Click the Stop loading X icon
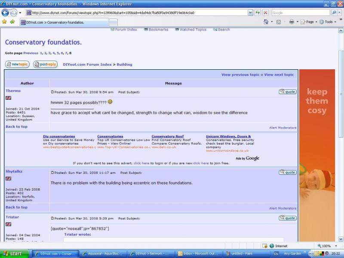Viewport: 344px width, 258px height. pyautogui.click(x=265, y=13)
